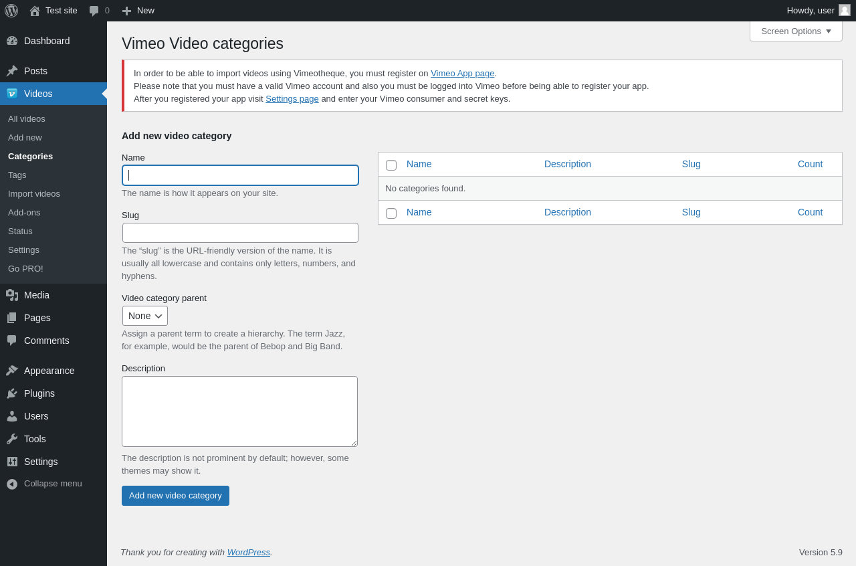Open Dashboard via its gauge icon

point(12,41)
